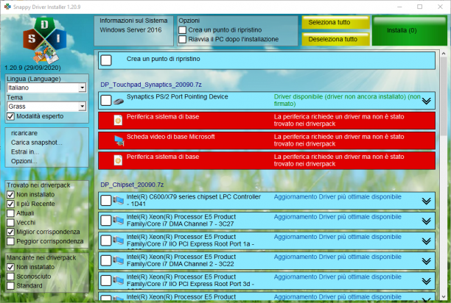This screenshot has width=451, height=303.
Task: Click monitor icon for Scheda video di base Microsoft
Action: (119, 140)
